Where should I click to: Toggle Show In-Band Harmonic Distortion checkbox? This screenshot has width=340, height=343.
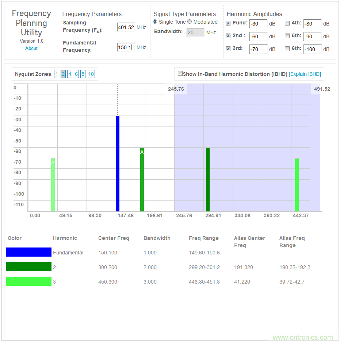click(180, 74)
